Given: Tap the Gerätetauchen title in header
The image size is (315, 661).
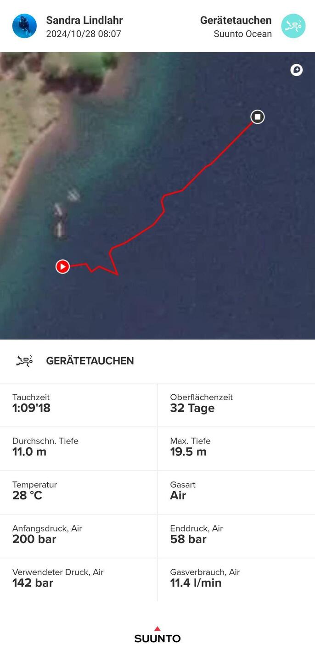Looking at the screenshot, I should pos(236,20).
